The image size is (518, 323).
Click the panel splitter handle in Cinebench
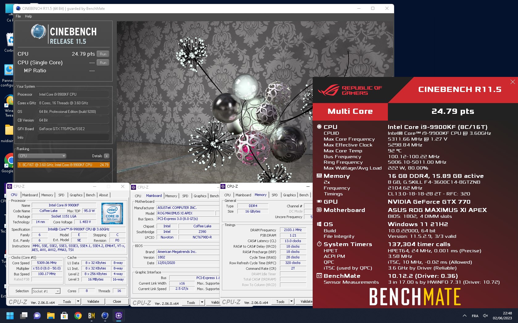pyautogui.click(x=115, y=126)
